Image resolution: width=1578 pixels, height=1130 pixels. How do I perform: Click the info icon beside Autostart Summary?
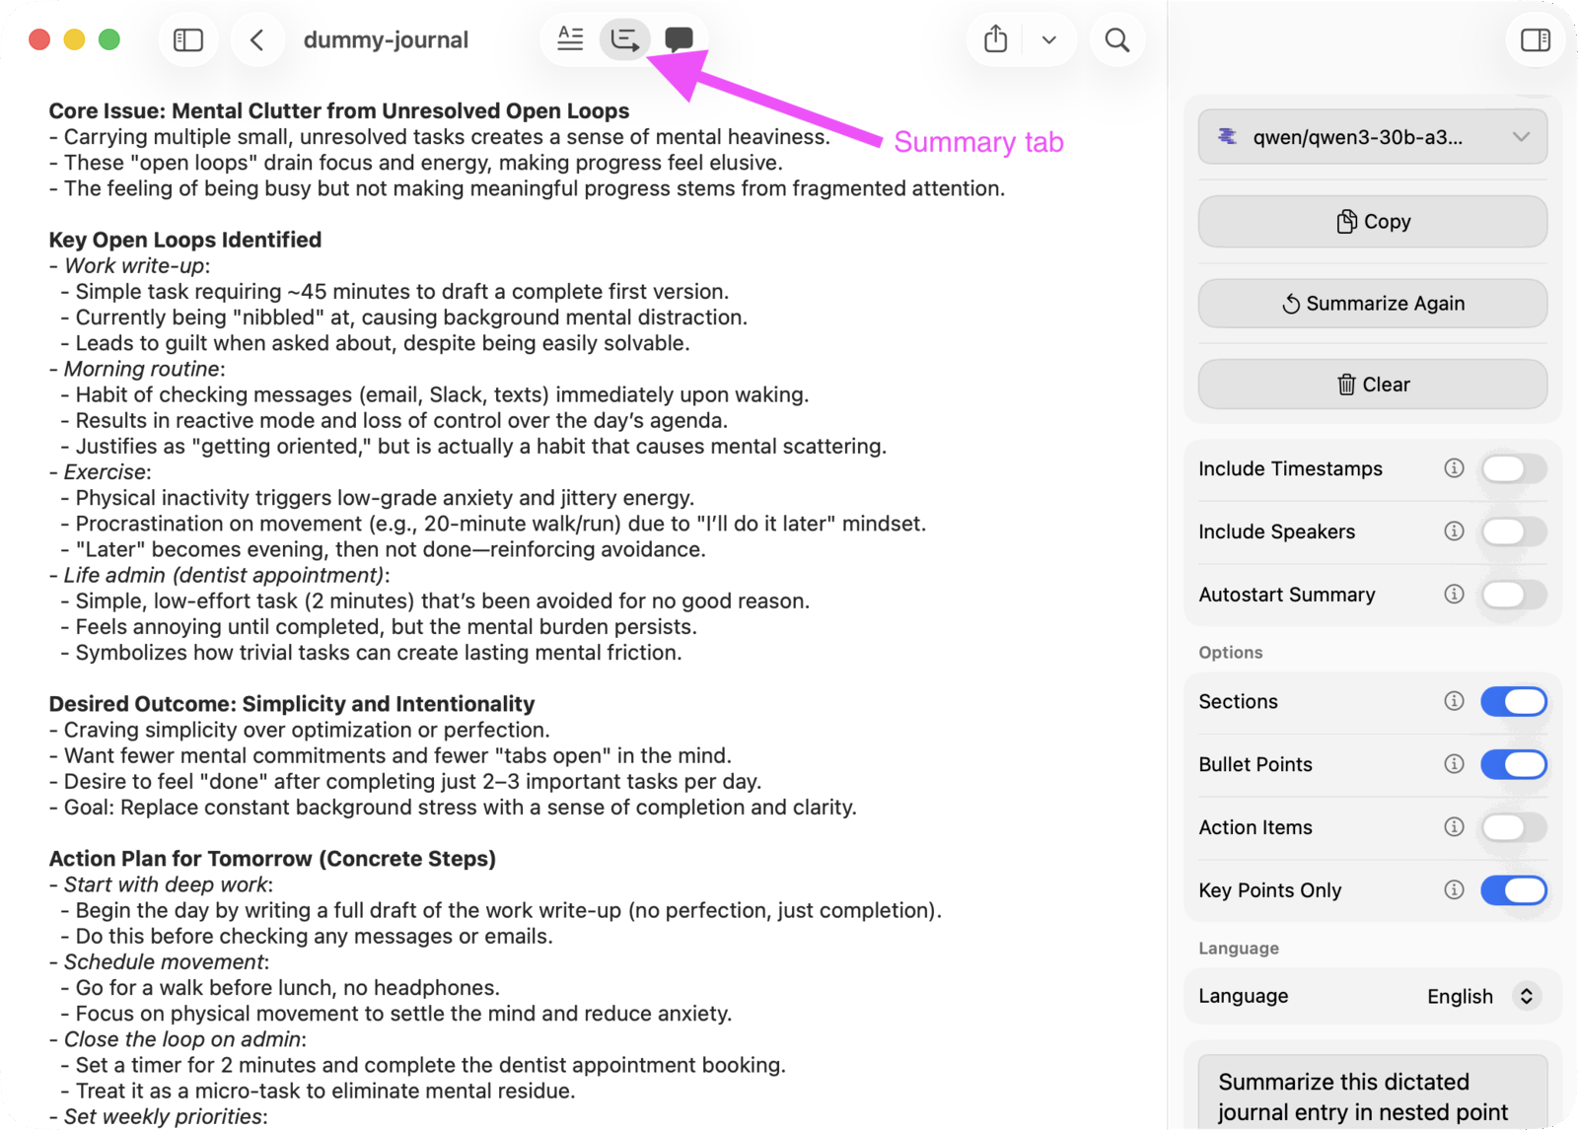click(x=1453, y=595)
